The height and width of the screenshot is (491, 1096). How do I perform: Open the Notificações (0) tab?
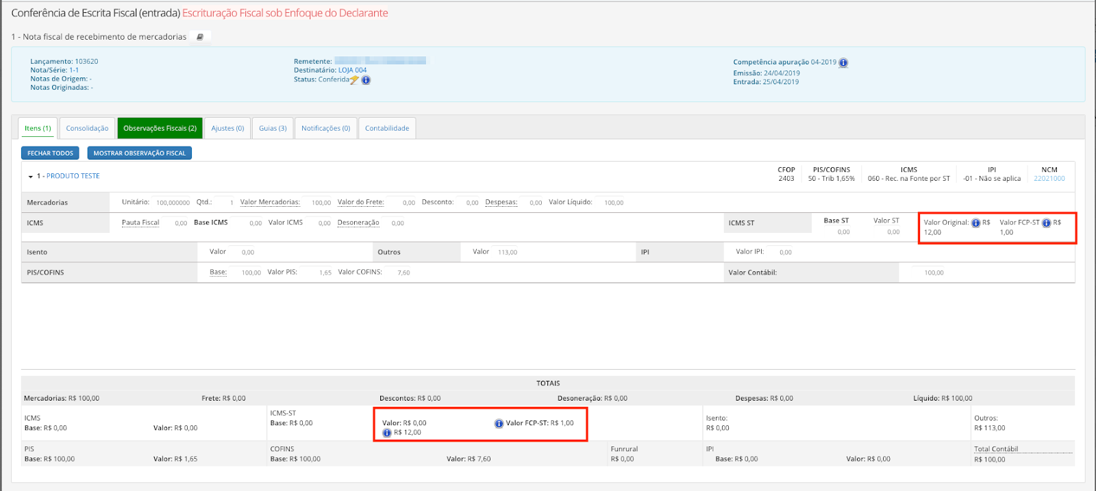tap(325, 128)
